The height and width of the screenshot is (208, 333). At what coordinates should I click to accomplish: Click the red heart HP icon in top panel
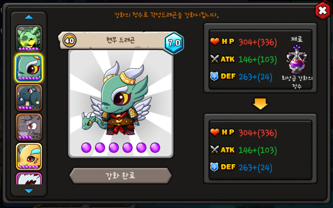pos(215,42)
